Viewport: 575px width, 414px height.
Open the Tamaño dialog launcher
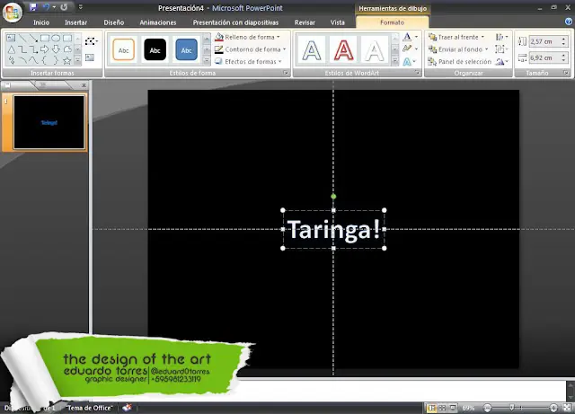(x=566, y=73)
